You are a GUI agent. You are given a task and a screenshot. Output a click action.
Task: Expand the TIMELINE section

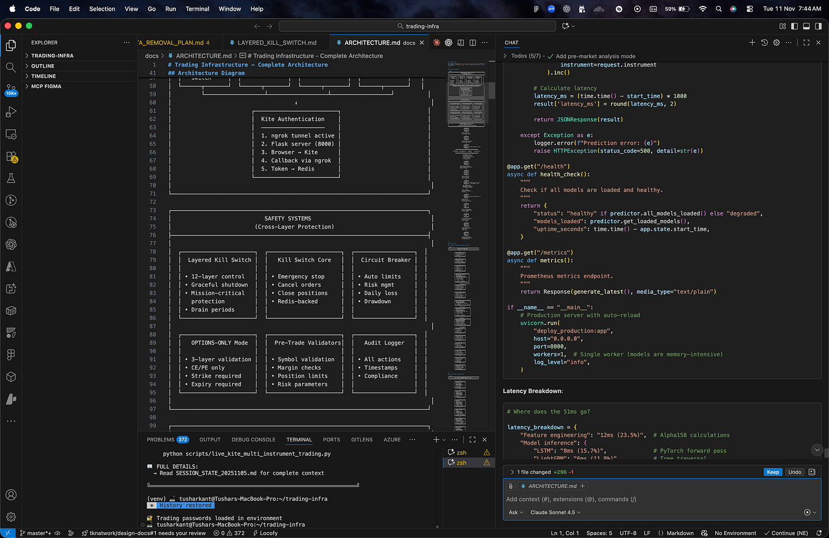click(x=79, y=76)
